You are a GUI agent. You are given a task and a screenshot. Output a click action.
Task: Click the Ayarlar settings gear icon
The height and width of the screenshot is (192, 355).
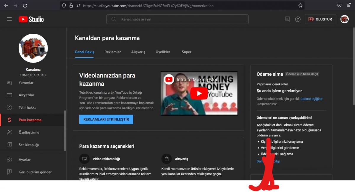[9, 160]
